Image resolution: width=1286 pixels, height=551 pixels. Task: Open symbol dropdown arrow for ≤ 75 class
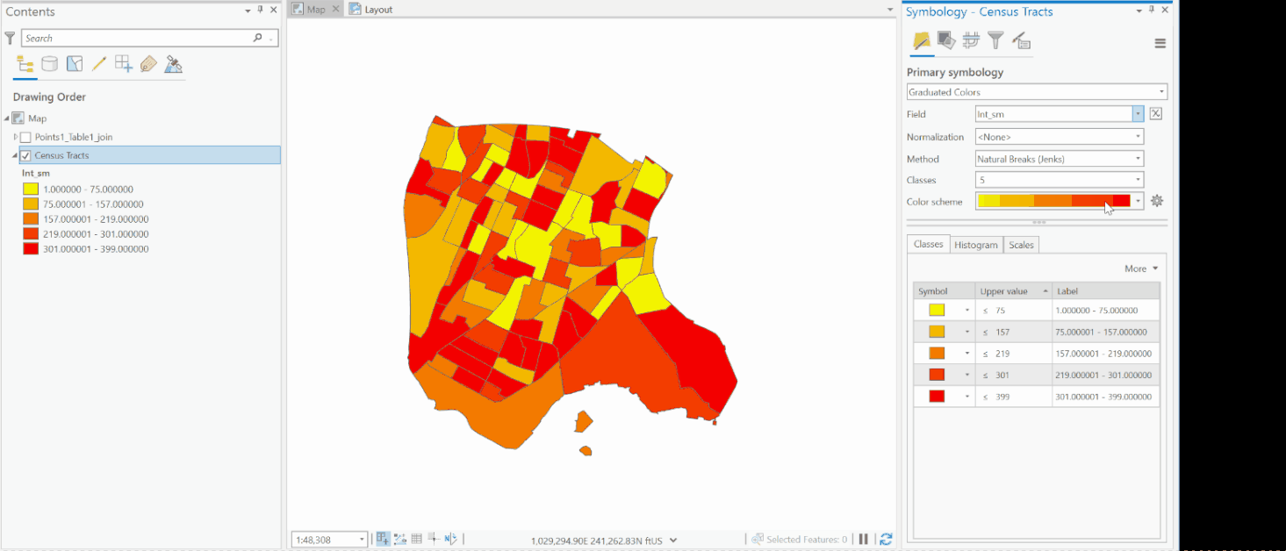click(x=967, y=310)
